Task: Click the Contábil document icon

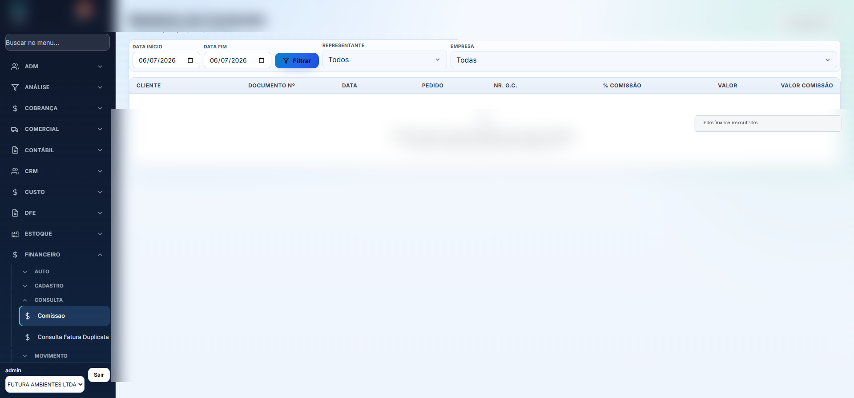Action: 15,150
